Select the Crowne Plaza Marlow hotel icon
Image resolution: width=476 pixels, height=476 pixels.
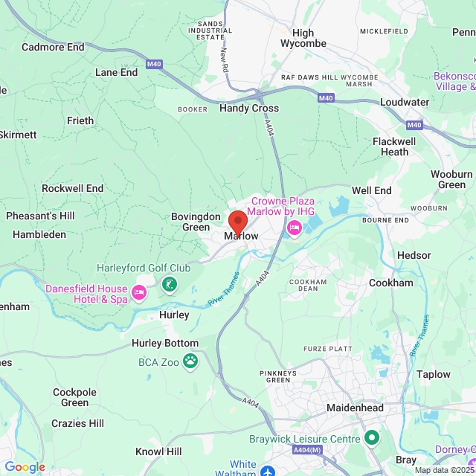click(x=295, y=228)
